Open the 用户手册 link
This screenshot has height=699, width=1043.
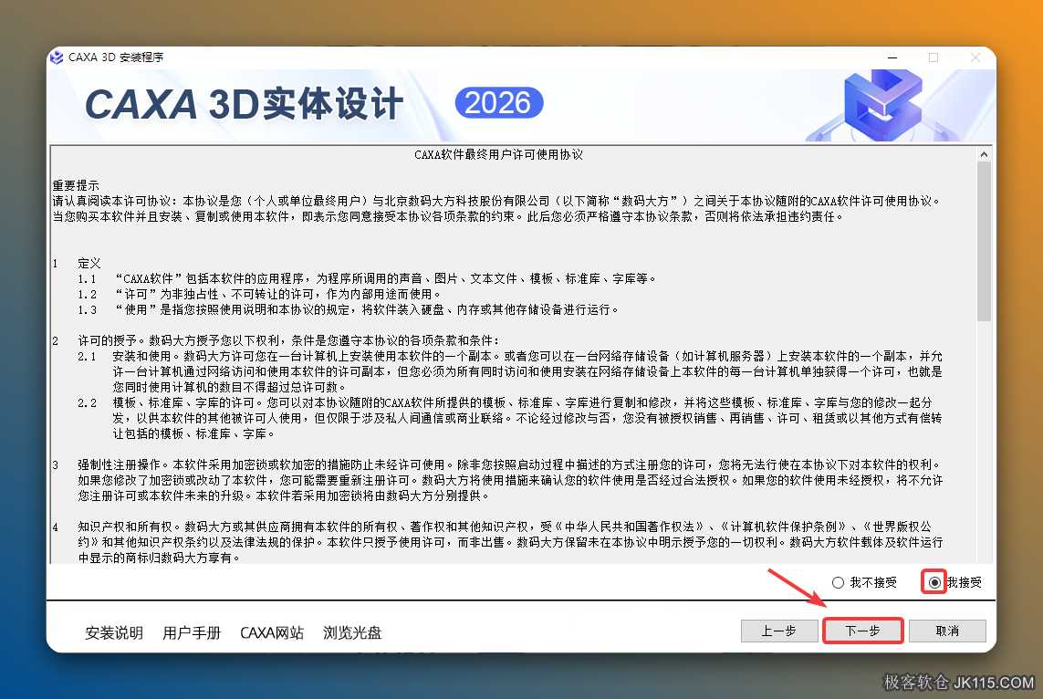click(192, 632)
